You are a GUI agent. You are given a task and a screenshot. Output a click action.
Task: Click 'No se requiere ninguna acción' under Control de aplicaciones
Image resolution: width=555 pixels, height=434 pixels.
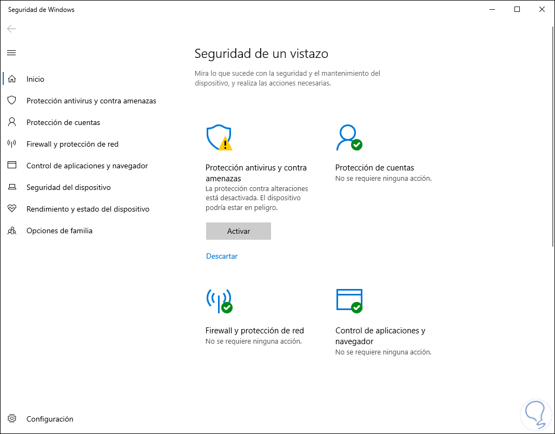pyautogui.click(x=384, y=352)
